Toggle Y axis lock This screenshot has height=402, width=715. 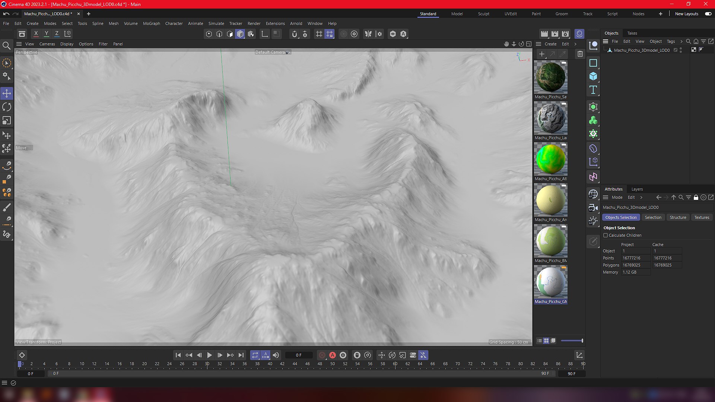coord(47,33)
